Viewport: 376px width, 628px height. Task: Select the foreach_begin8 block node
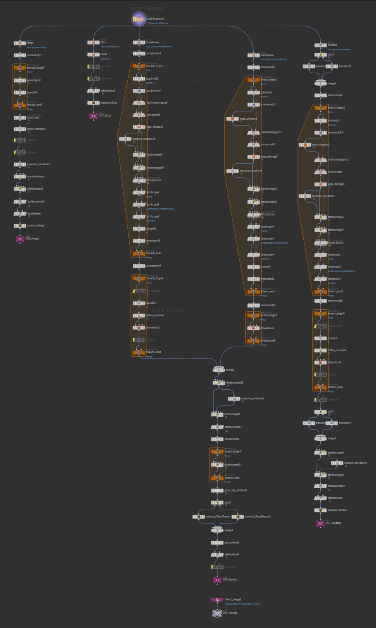pos(217,452)
